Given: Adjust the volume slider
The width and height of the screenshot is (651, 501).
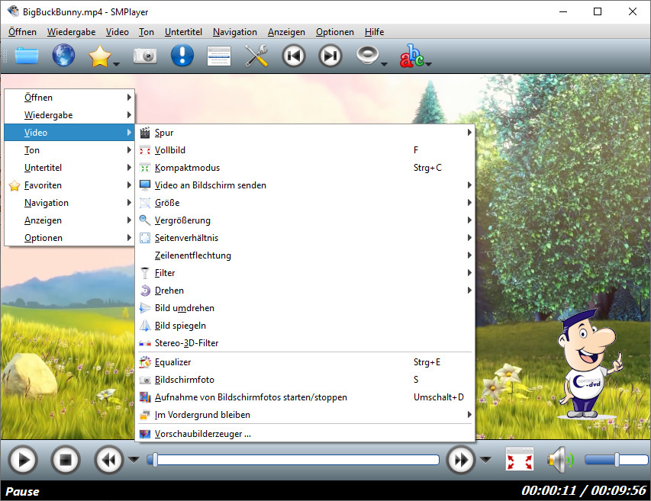Looking at the screenshot, I should 614,460.
